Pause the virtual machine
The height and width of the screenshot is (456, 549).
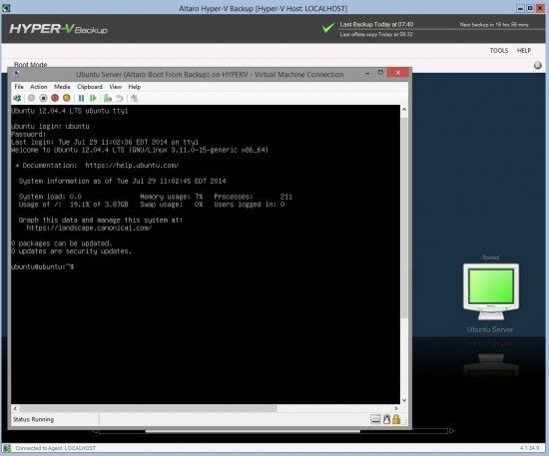coord(81,99)
